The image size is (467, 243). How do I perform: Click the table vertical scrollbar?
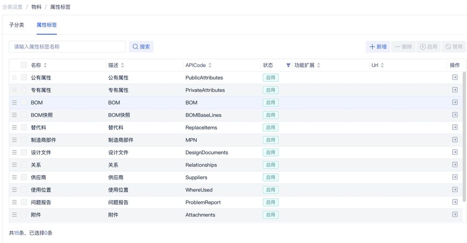click(464, 136)
